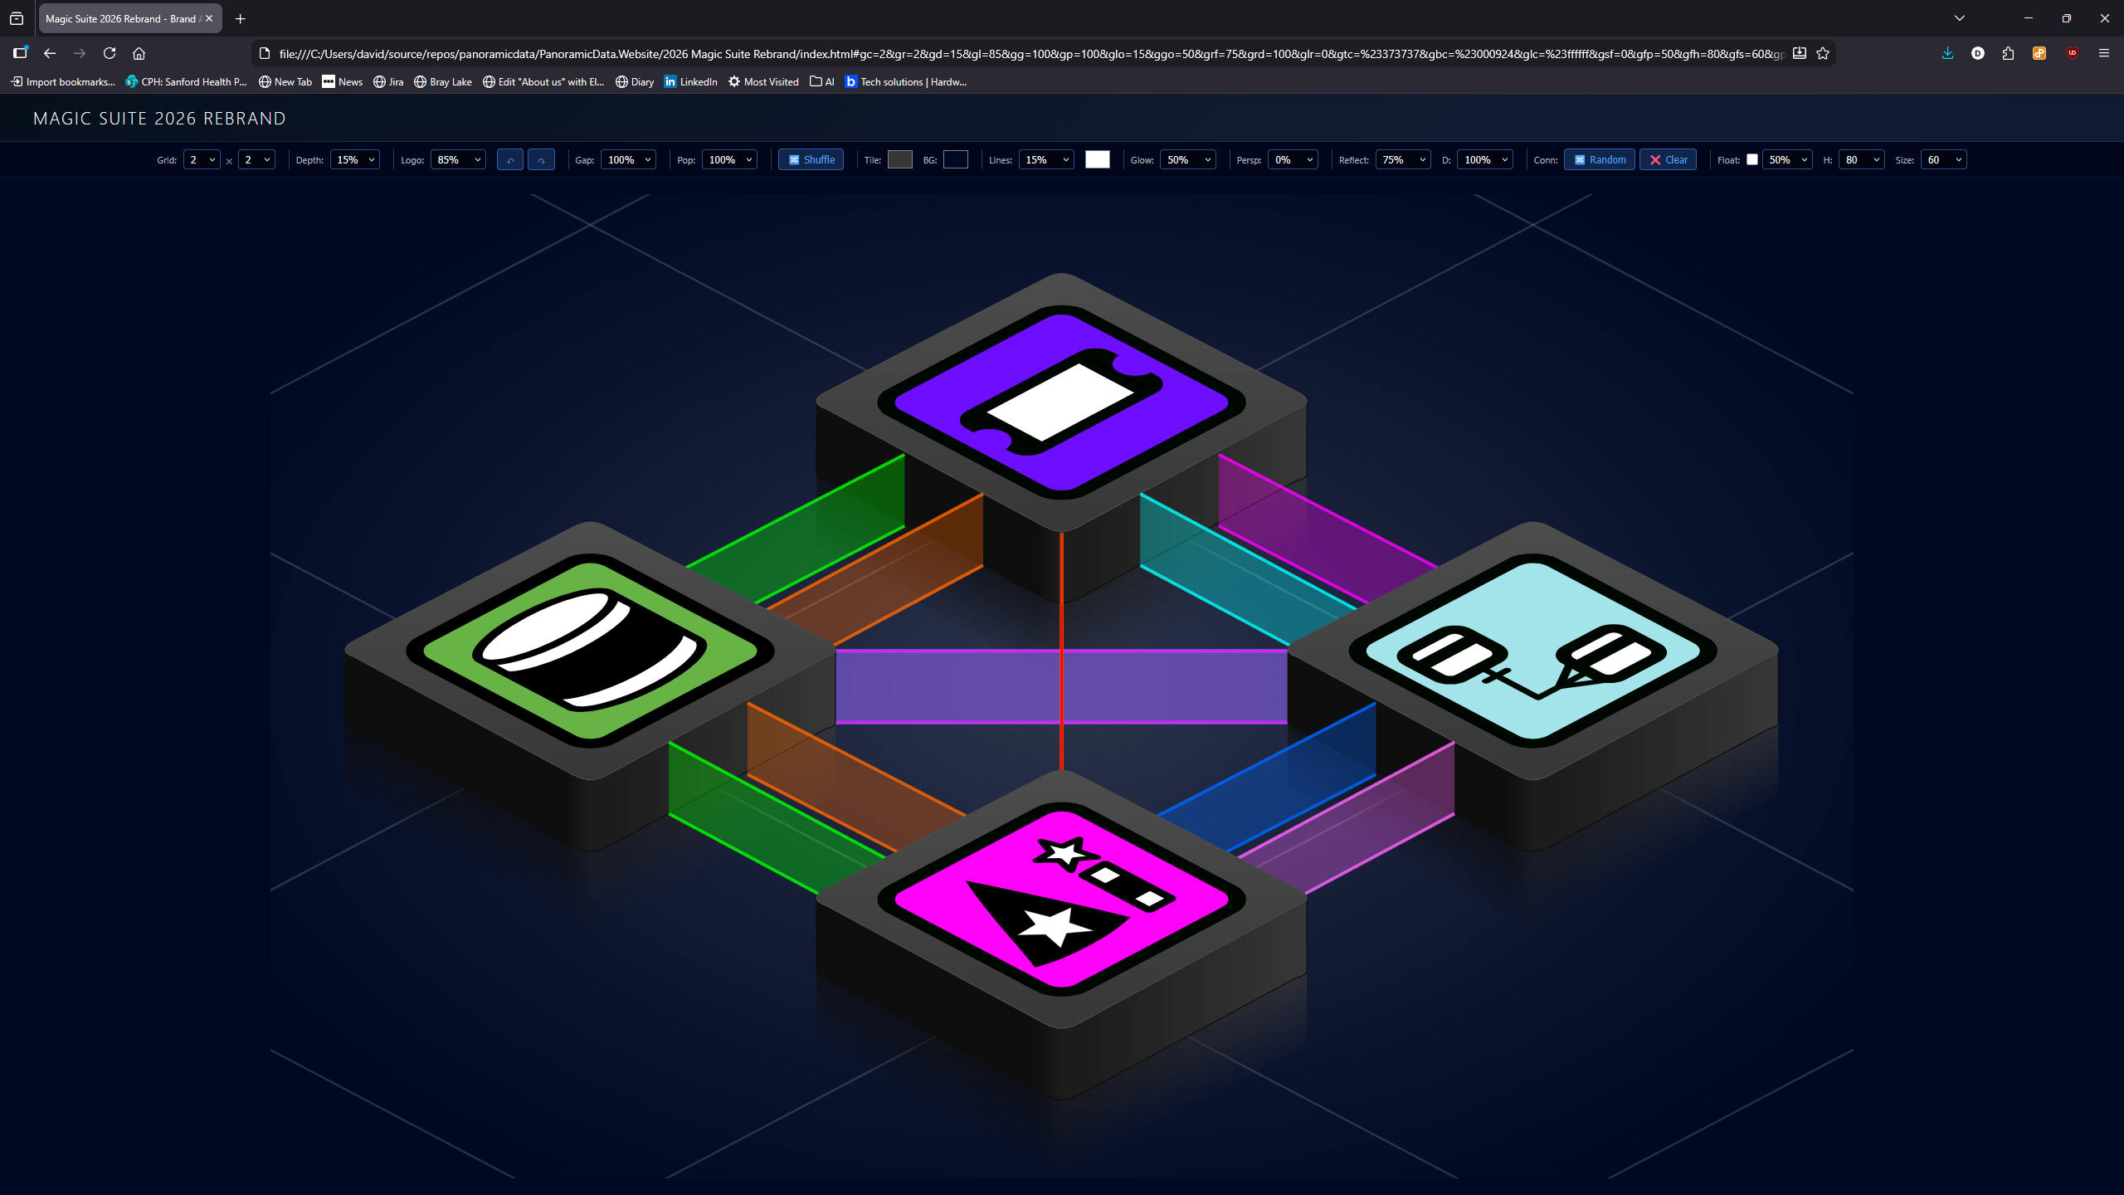
Task: Select the Magic Suite 2026 Rebrand tab
Action: tap(122, 18)
